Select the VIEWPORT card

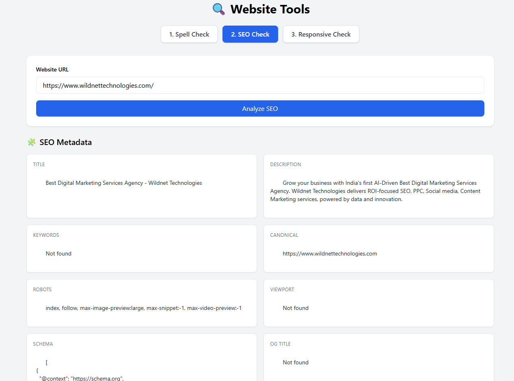378,303
